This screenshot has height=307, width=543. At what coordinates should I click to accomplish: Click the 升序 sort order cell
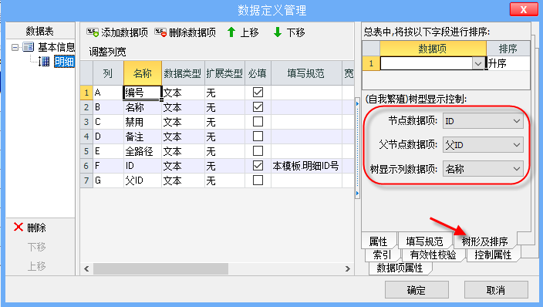coord(508,63)
